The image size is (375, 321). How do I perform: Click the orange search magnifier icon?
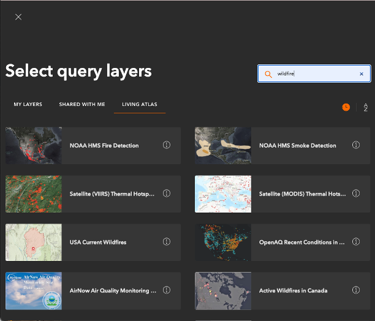tap(268, 74)
